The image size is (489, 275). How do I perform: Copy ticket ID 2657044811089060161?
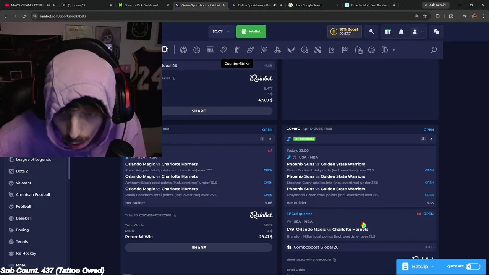point(334,260)
